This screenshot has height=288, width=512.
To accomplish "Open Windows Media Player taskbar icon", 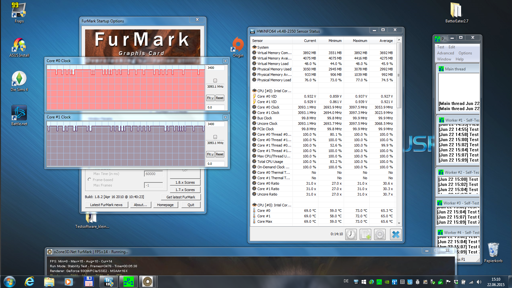I will pos(68,282).
